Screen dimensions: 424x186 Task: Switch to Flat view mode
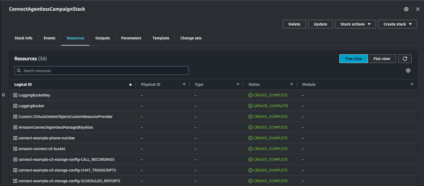pos(382,59)
